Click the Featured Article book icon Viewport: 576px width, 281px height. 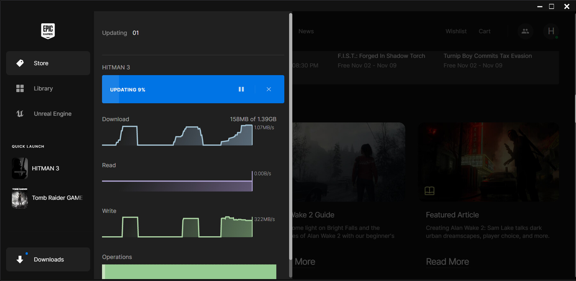429,191
